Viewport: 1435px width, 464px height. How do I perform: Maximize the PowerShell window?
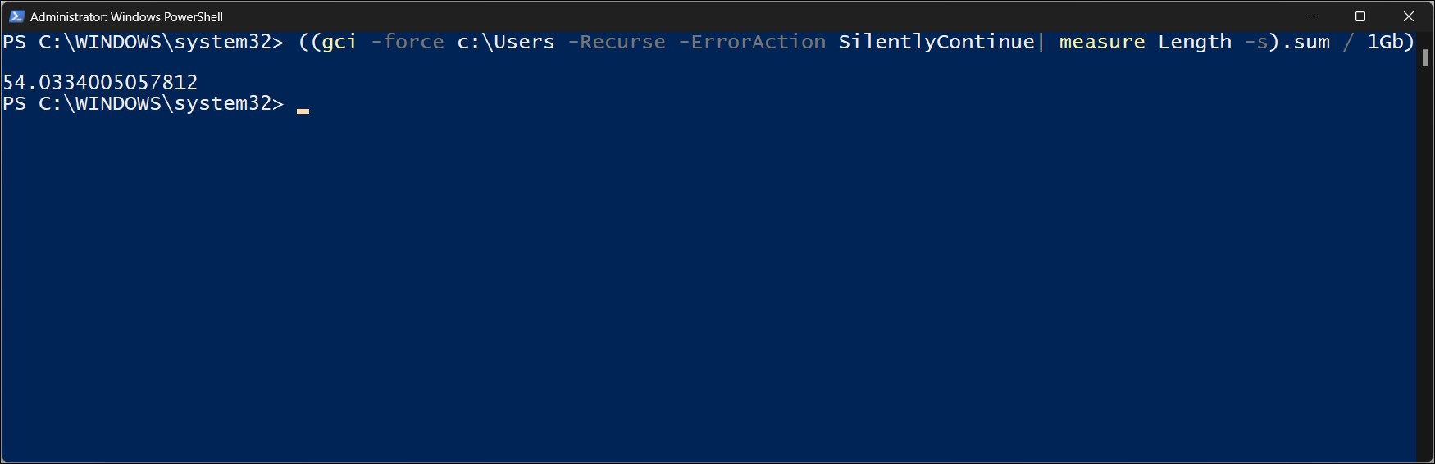(x=1360, y=16)
